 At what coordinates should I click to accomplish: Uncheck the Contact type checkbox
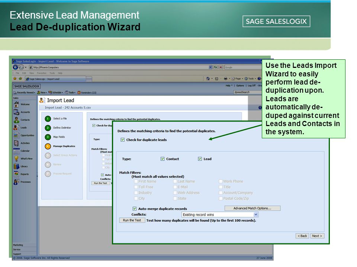163,159
